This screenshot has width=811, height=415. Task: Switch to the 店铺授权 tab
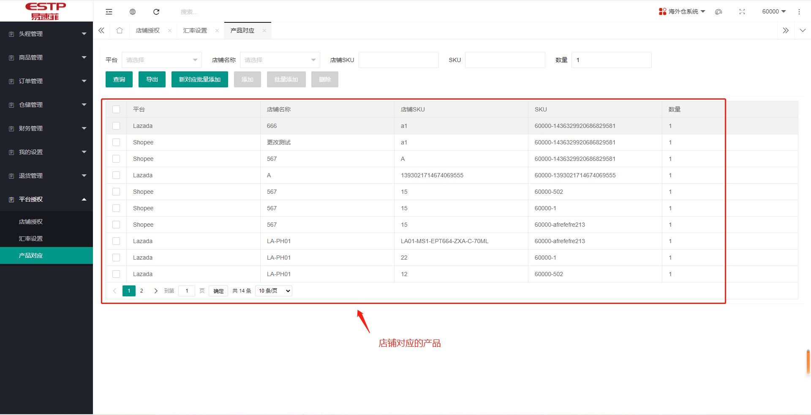(148, 30)
